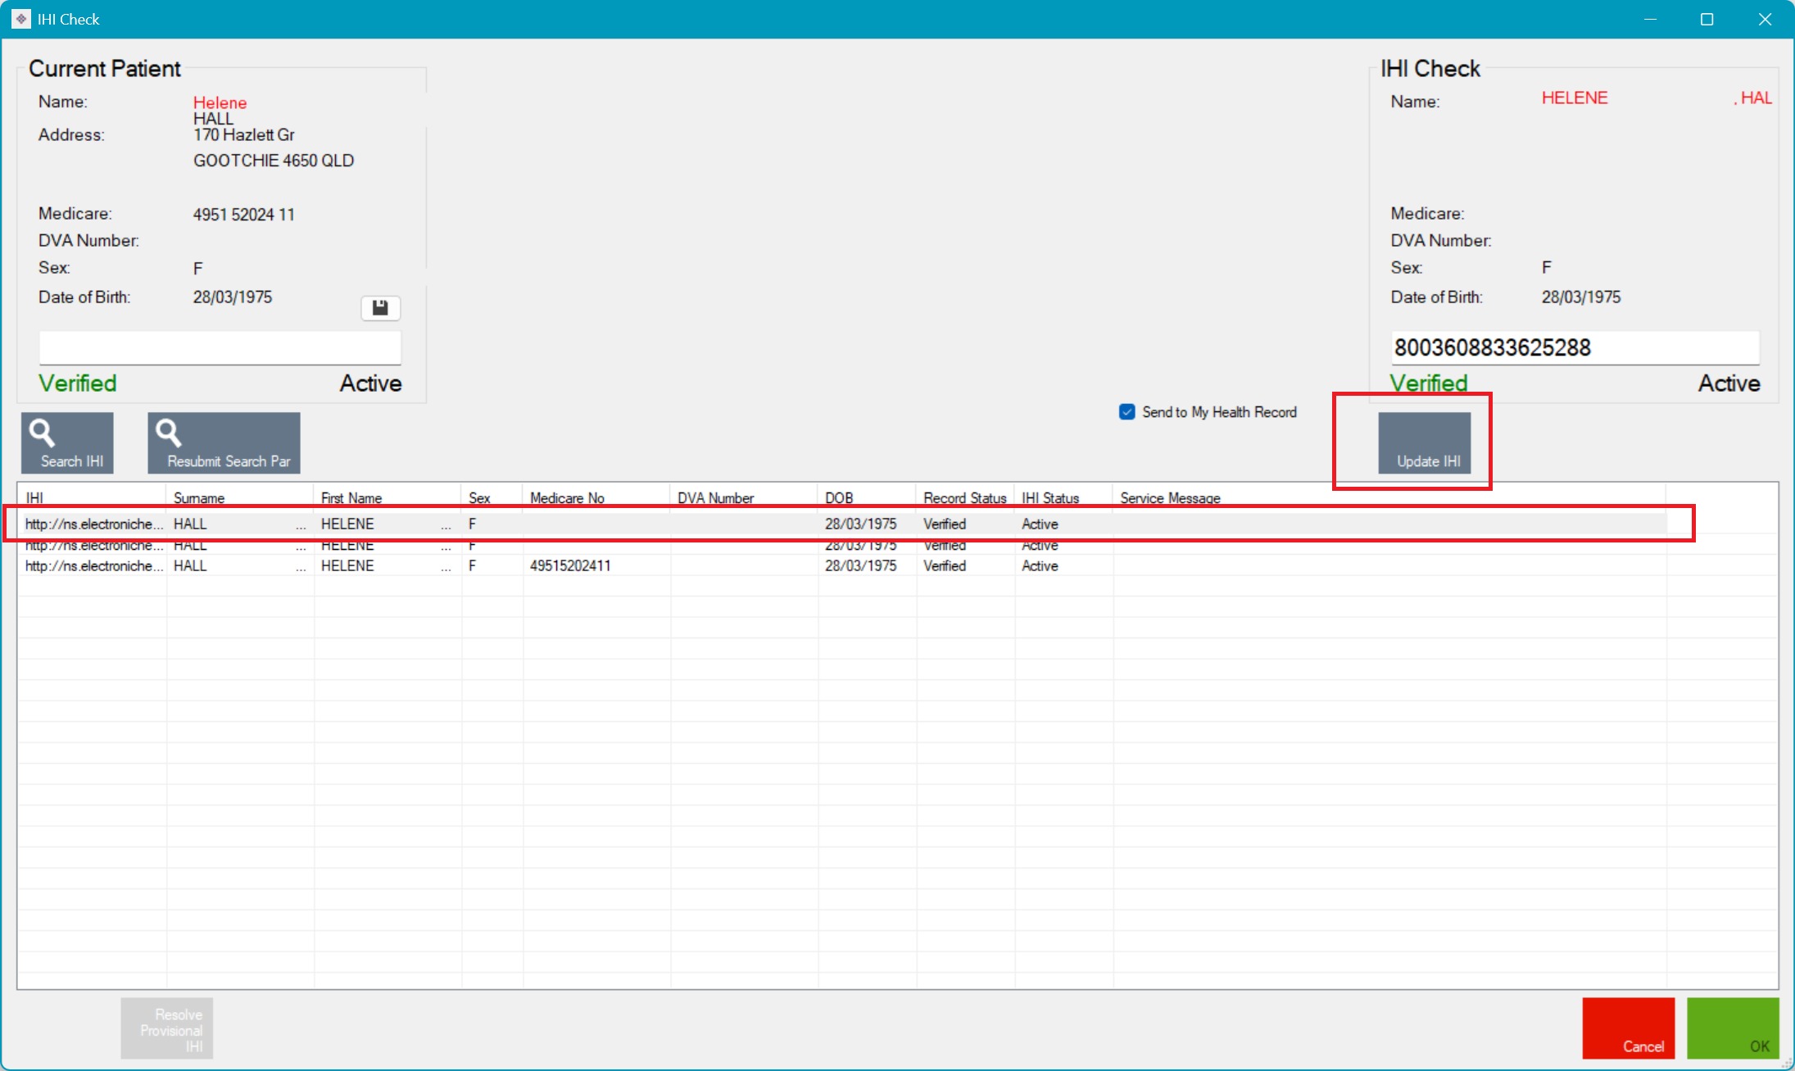Click the red Cancel button
This screenshot has width=1795, height=1071.
coord(1628,1028)
